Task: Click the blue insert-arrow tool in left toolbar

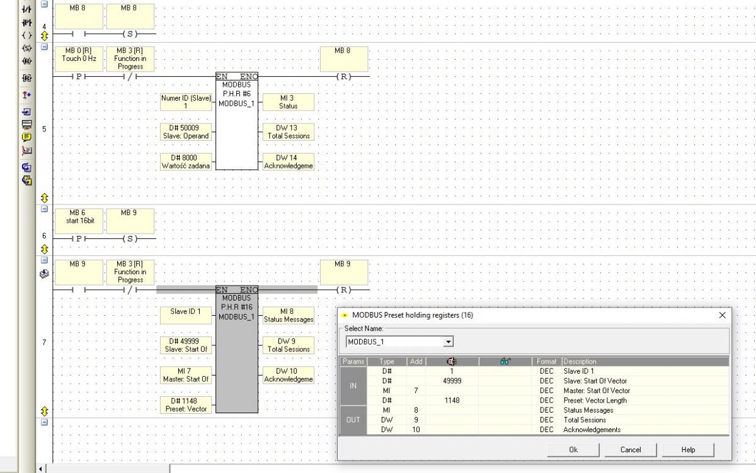Action: click(26, 112)
